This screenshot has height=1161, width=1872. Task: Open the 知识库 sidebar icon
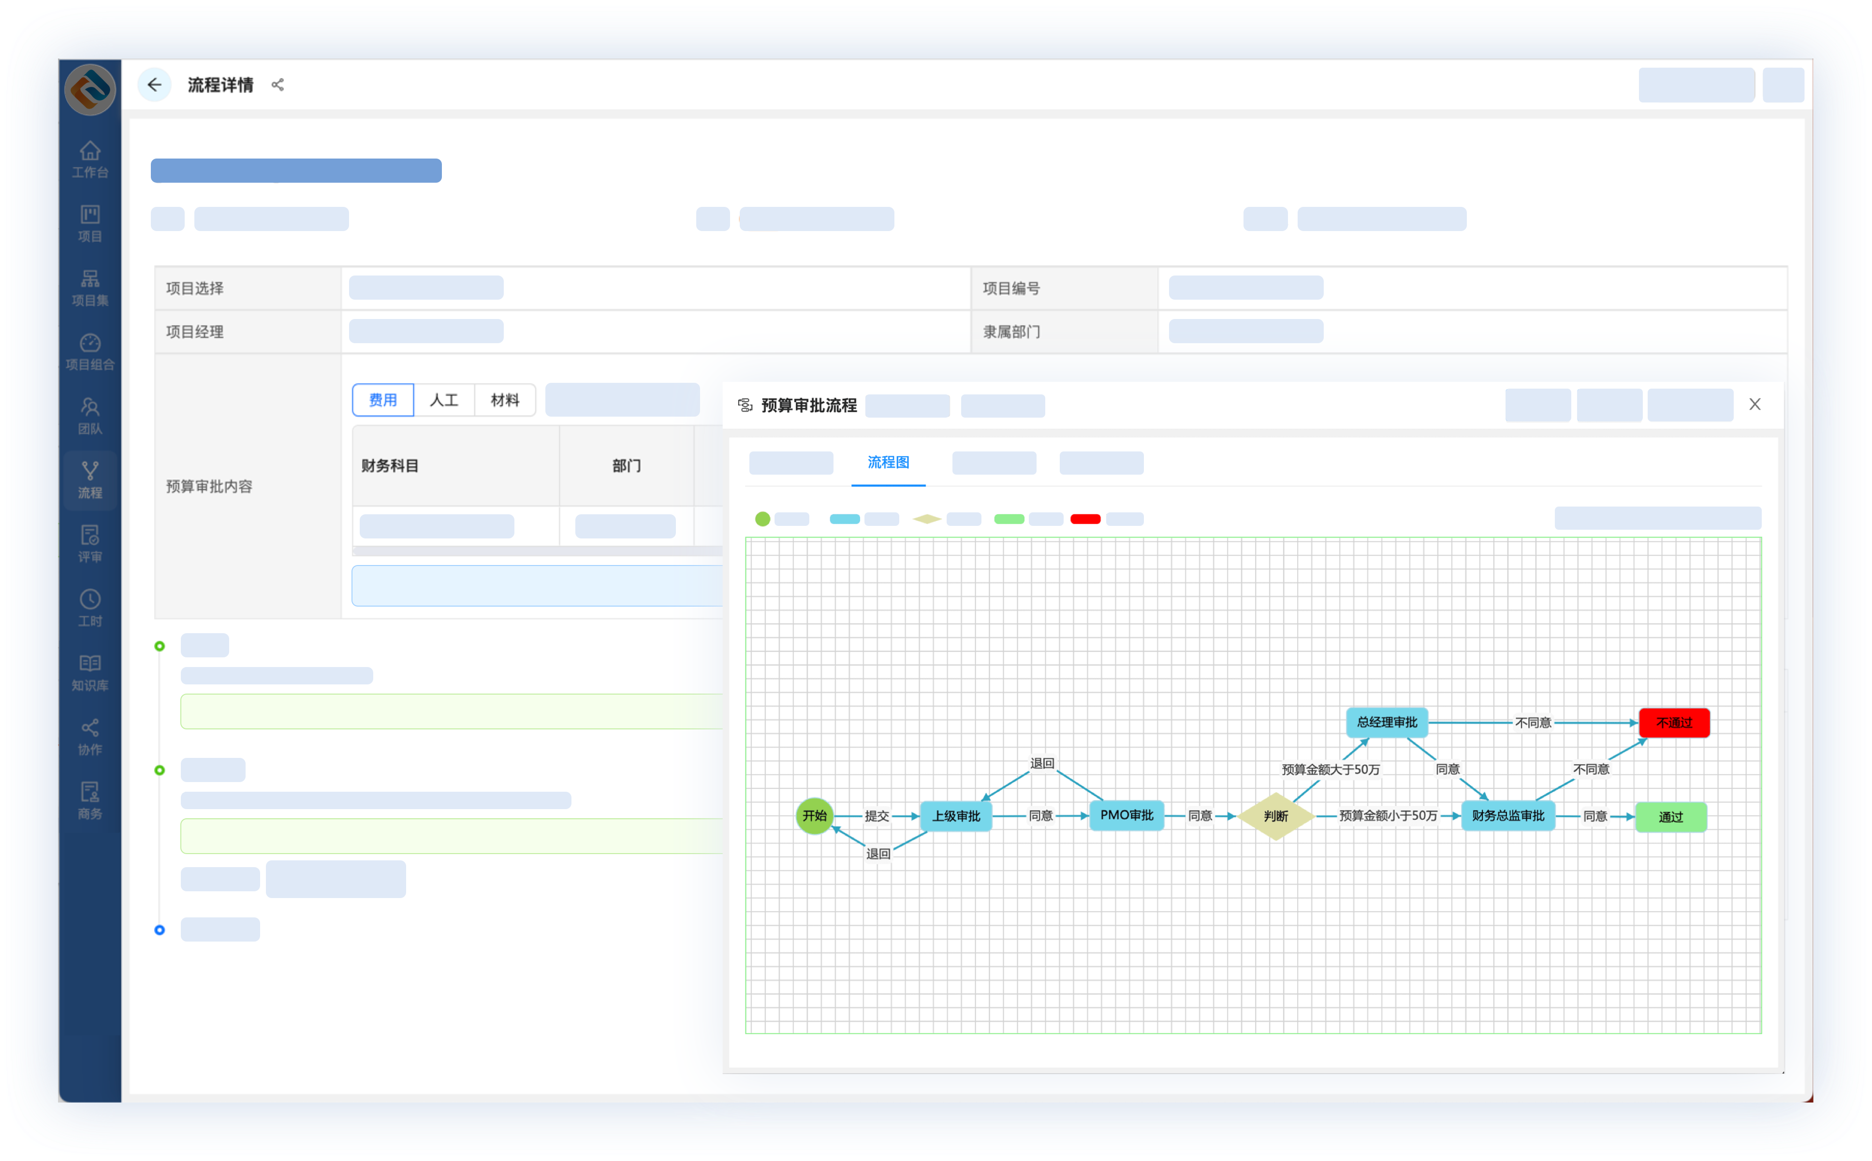coord(90,672)
